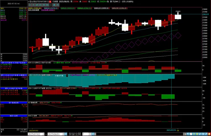Click SMA240 row in left sidebar
The height and width of the screenshot is (136, 211).
click(14, 18)
